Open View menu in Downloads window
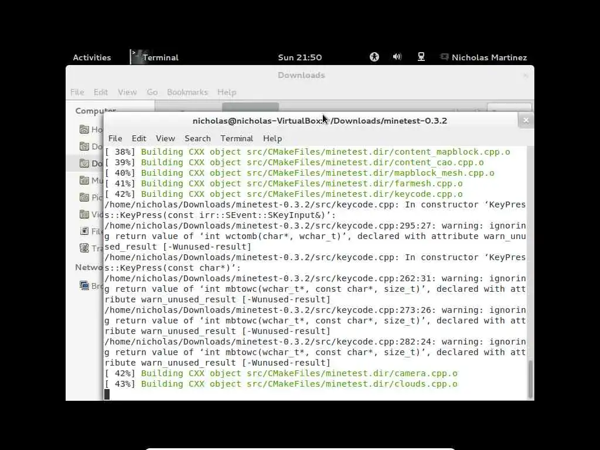 point(127,92)
